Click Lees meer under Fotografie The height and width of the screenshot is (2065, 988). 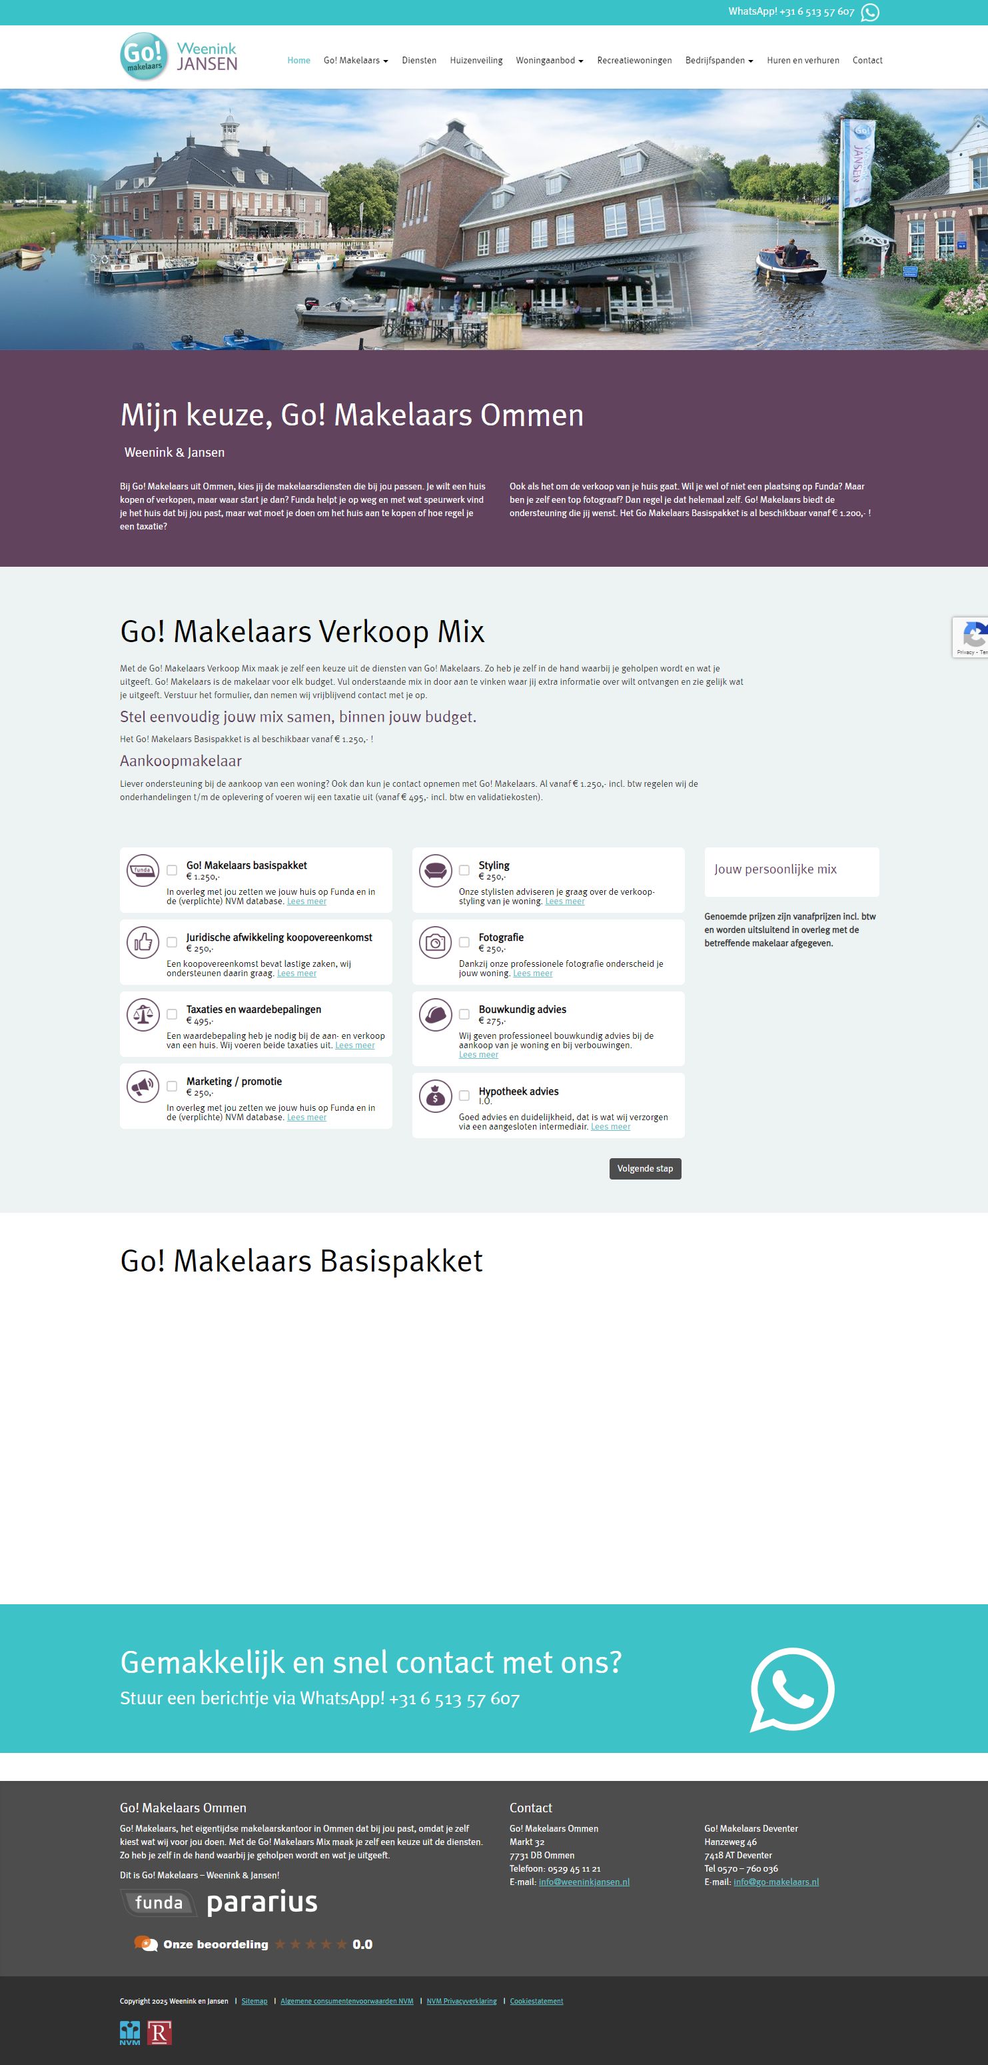pyautogui.click(x=532, y=974)
